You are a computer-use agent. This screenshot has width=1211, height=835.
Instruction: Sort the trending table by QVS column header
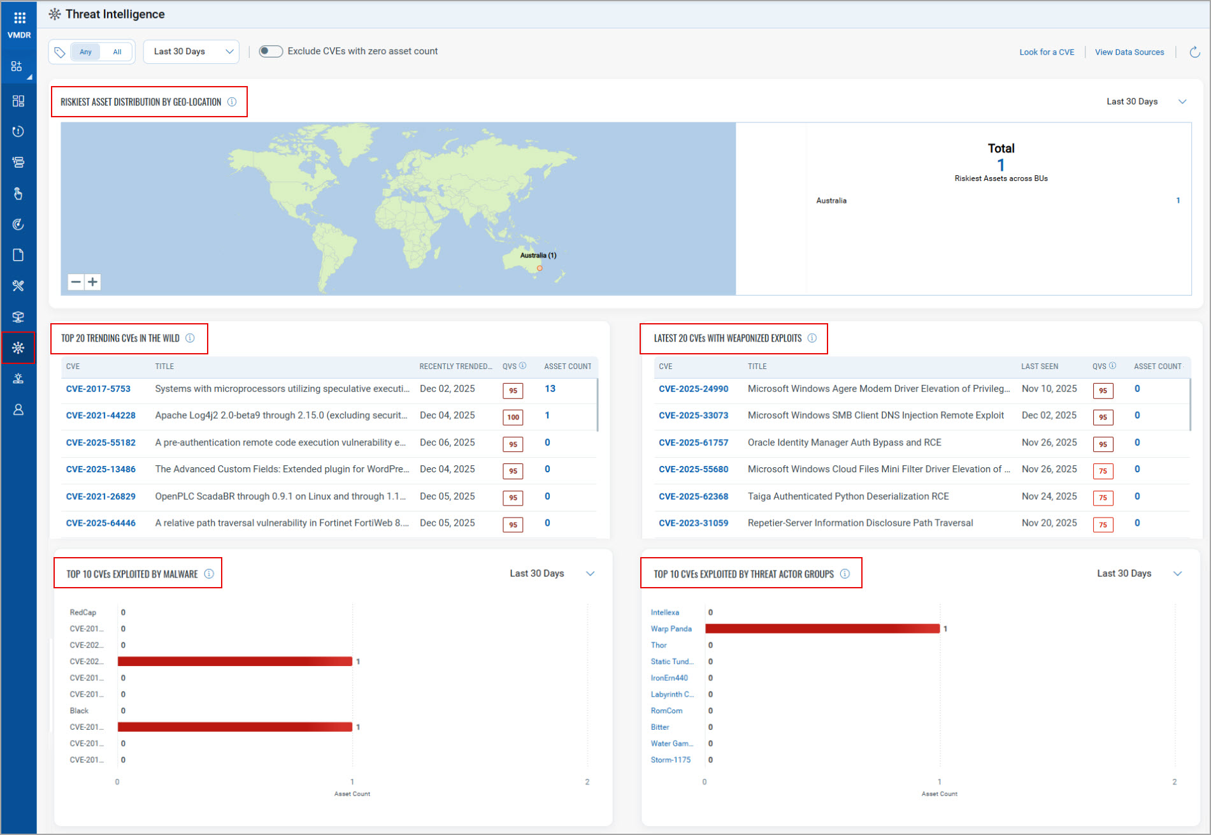[x=509, y=367]
